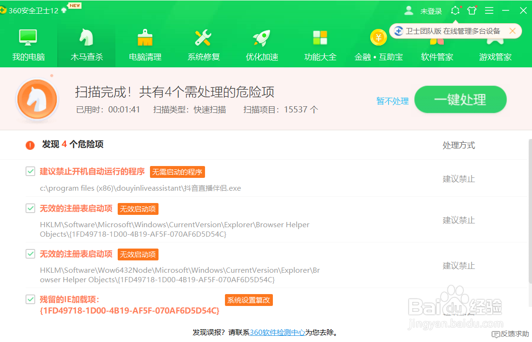
Task: Uncheck Wow6432Node invalid registry item
Action: click(30, 253)
